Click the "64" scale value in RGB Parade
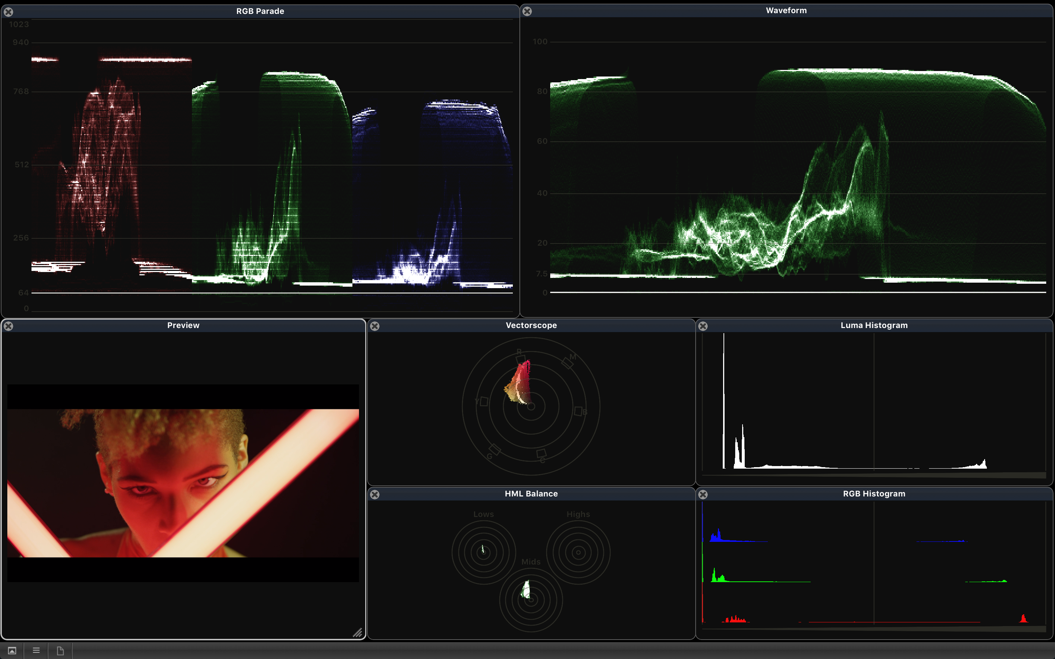The height and width of the screenshot is (659, 1055). click(x=23, y=293)
